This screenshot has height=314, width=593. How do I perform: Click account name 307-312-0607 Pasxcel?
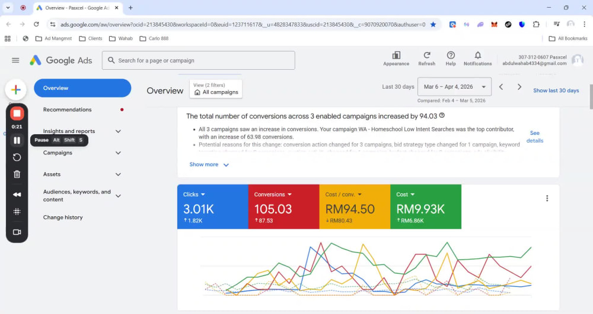pos(543,57)
